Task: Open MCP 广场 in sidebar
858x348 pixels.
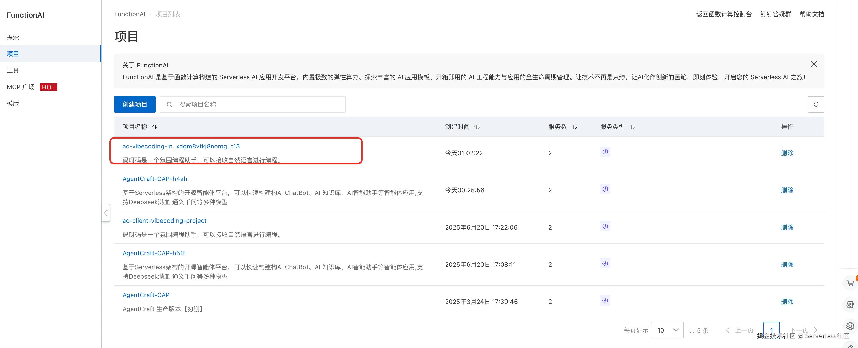Action: [21, 87]
